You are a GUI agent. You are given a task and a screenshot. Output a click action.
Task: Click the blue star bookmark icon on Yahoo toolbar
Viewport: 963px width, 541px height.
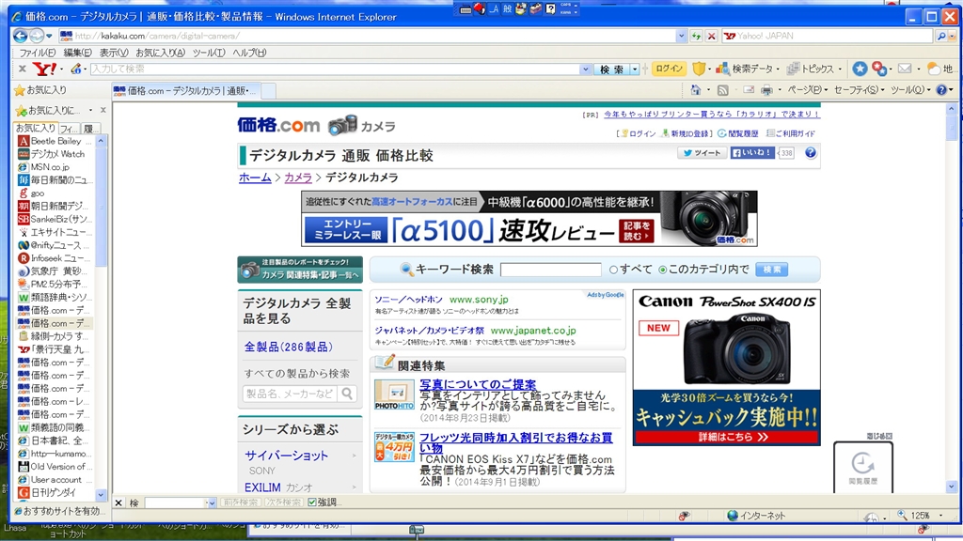tap(860, 70)
